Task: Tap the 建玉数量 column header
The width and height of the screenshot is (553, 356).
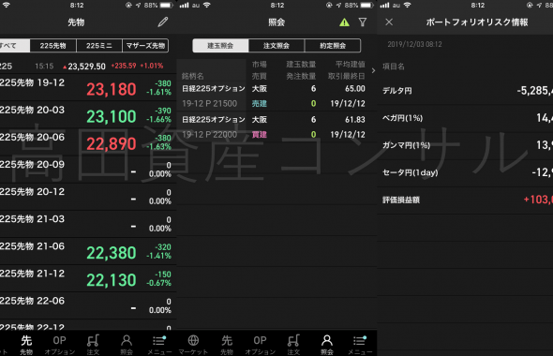Action: [x=301, y=64]
